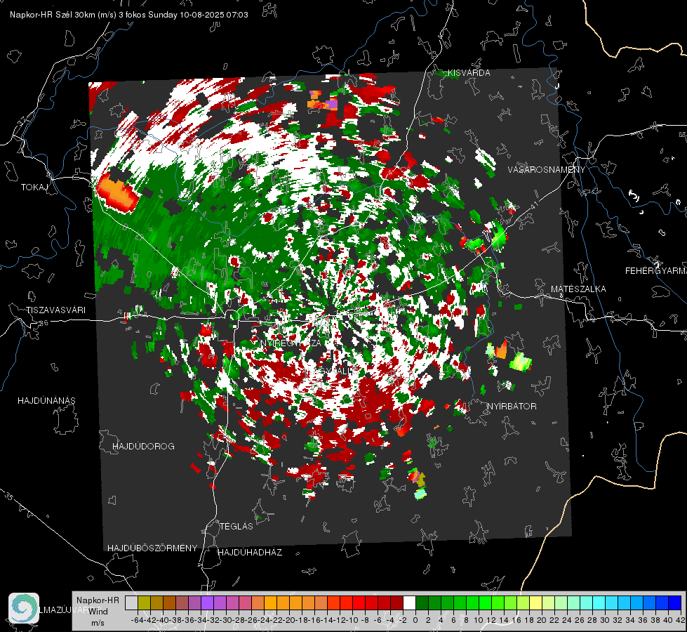Click the purple-orange echo cluster at top of radar
687x632 pixels.
click(323, 100)
